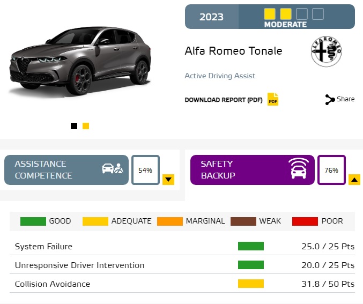The height and width of the screenshot is (304, 363).
Task: Click the Unresponsive Driver Intervention green bar
Action: (251, 265)
